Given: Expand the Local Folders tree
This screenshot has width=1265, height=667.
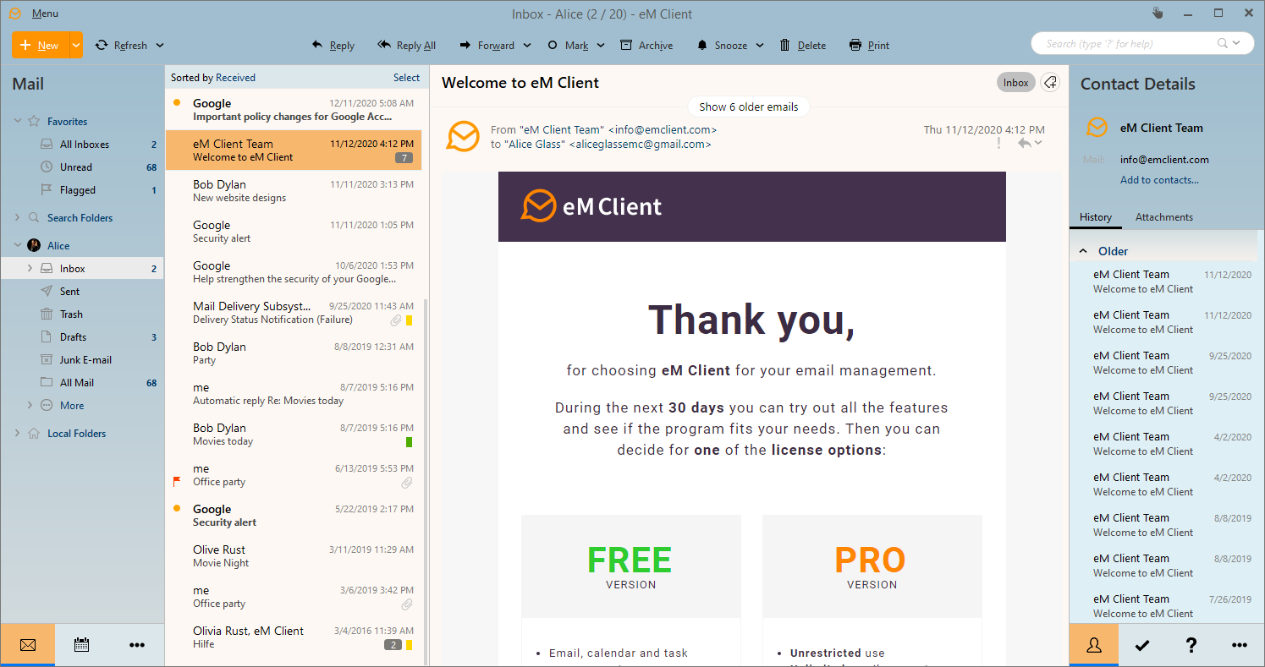Looking at the screenshot, I should click(18, 434).
